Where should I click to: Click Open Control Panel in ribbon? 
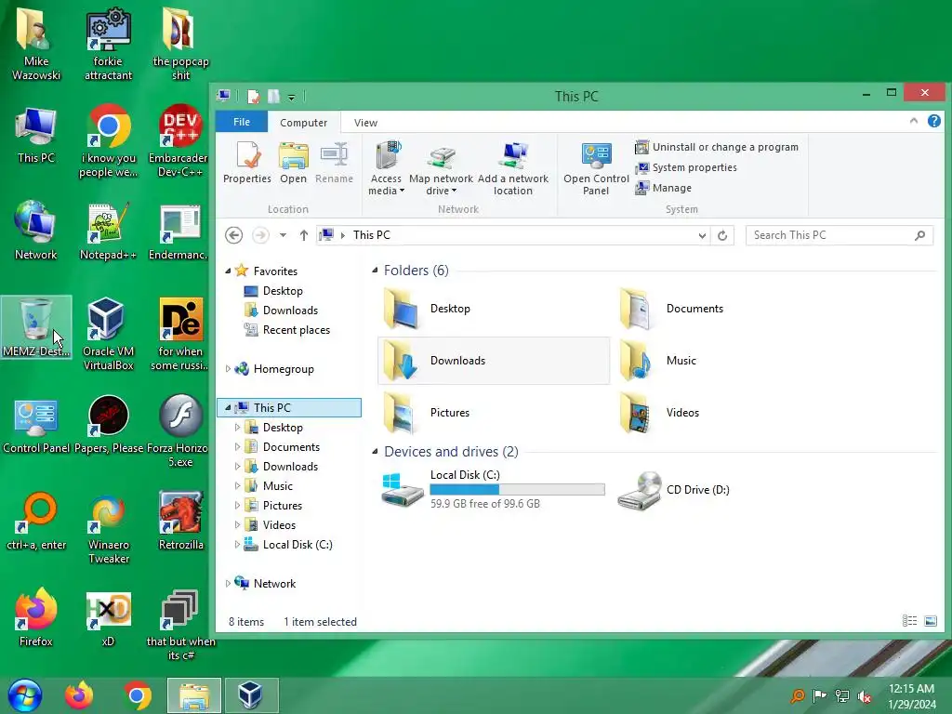(596, 168)
